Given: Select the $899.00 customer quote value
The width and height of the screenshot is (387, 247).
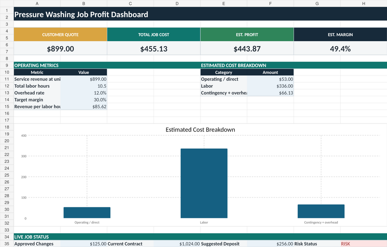Looking at the screenshot, I should [60, 49].
